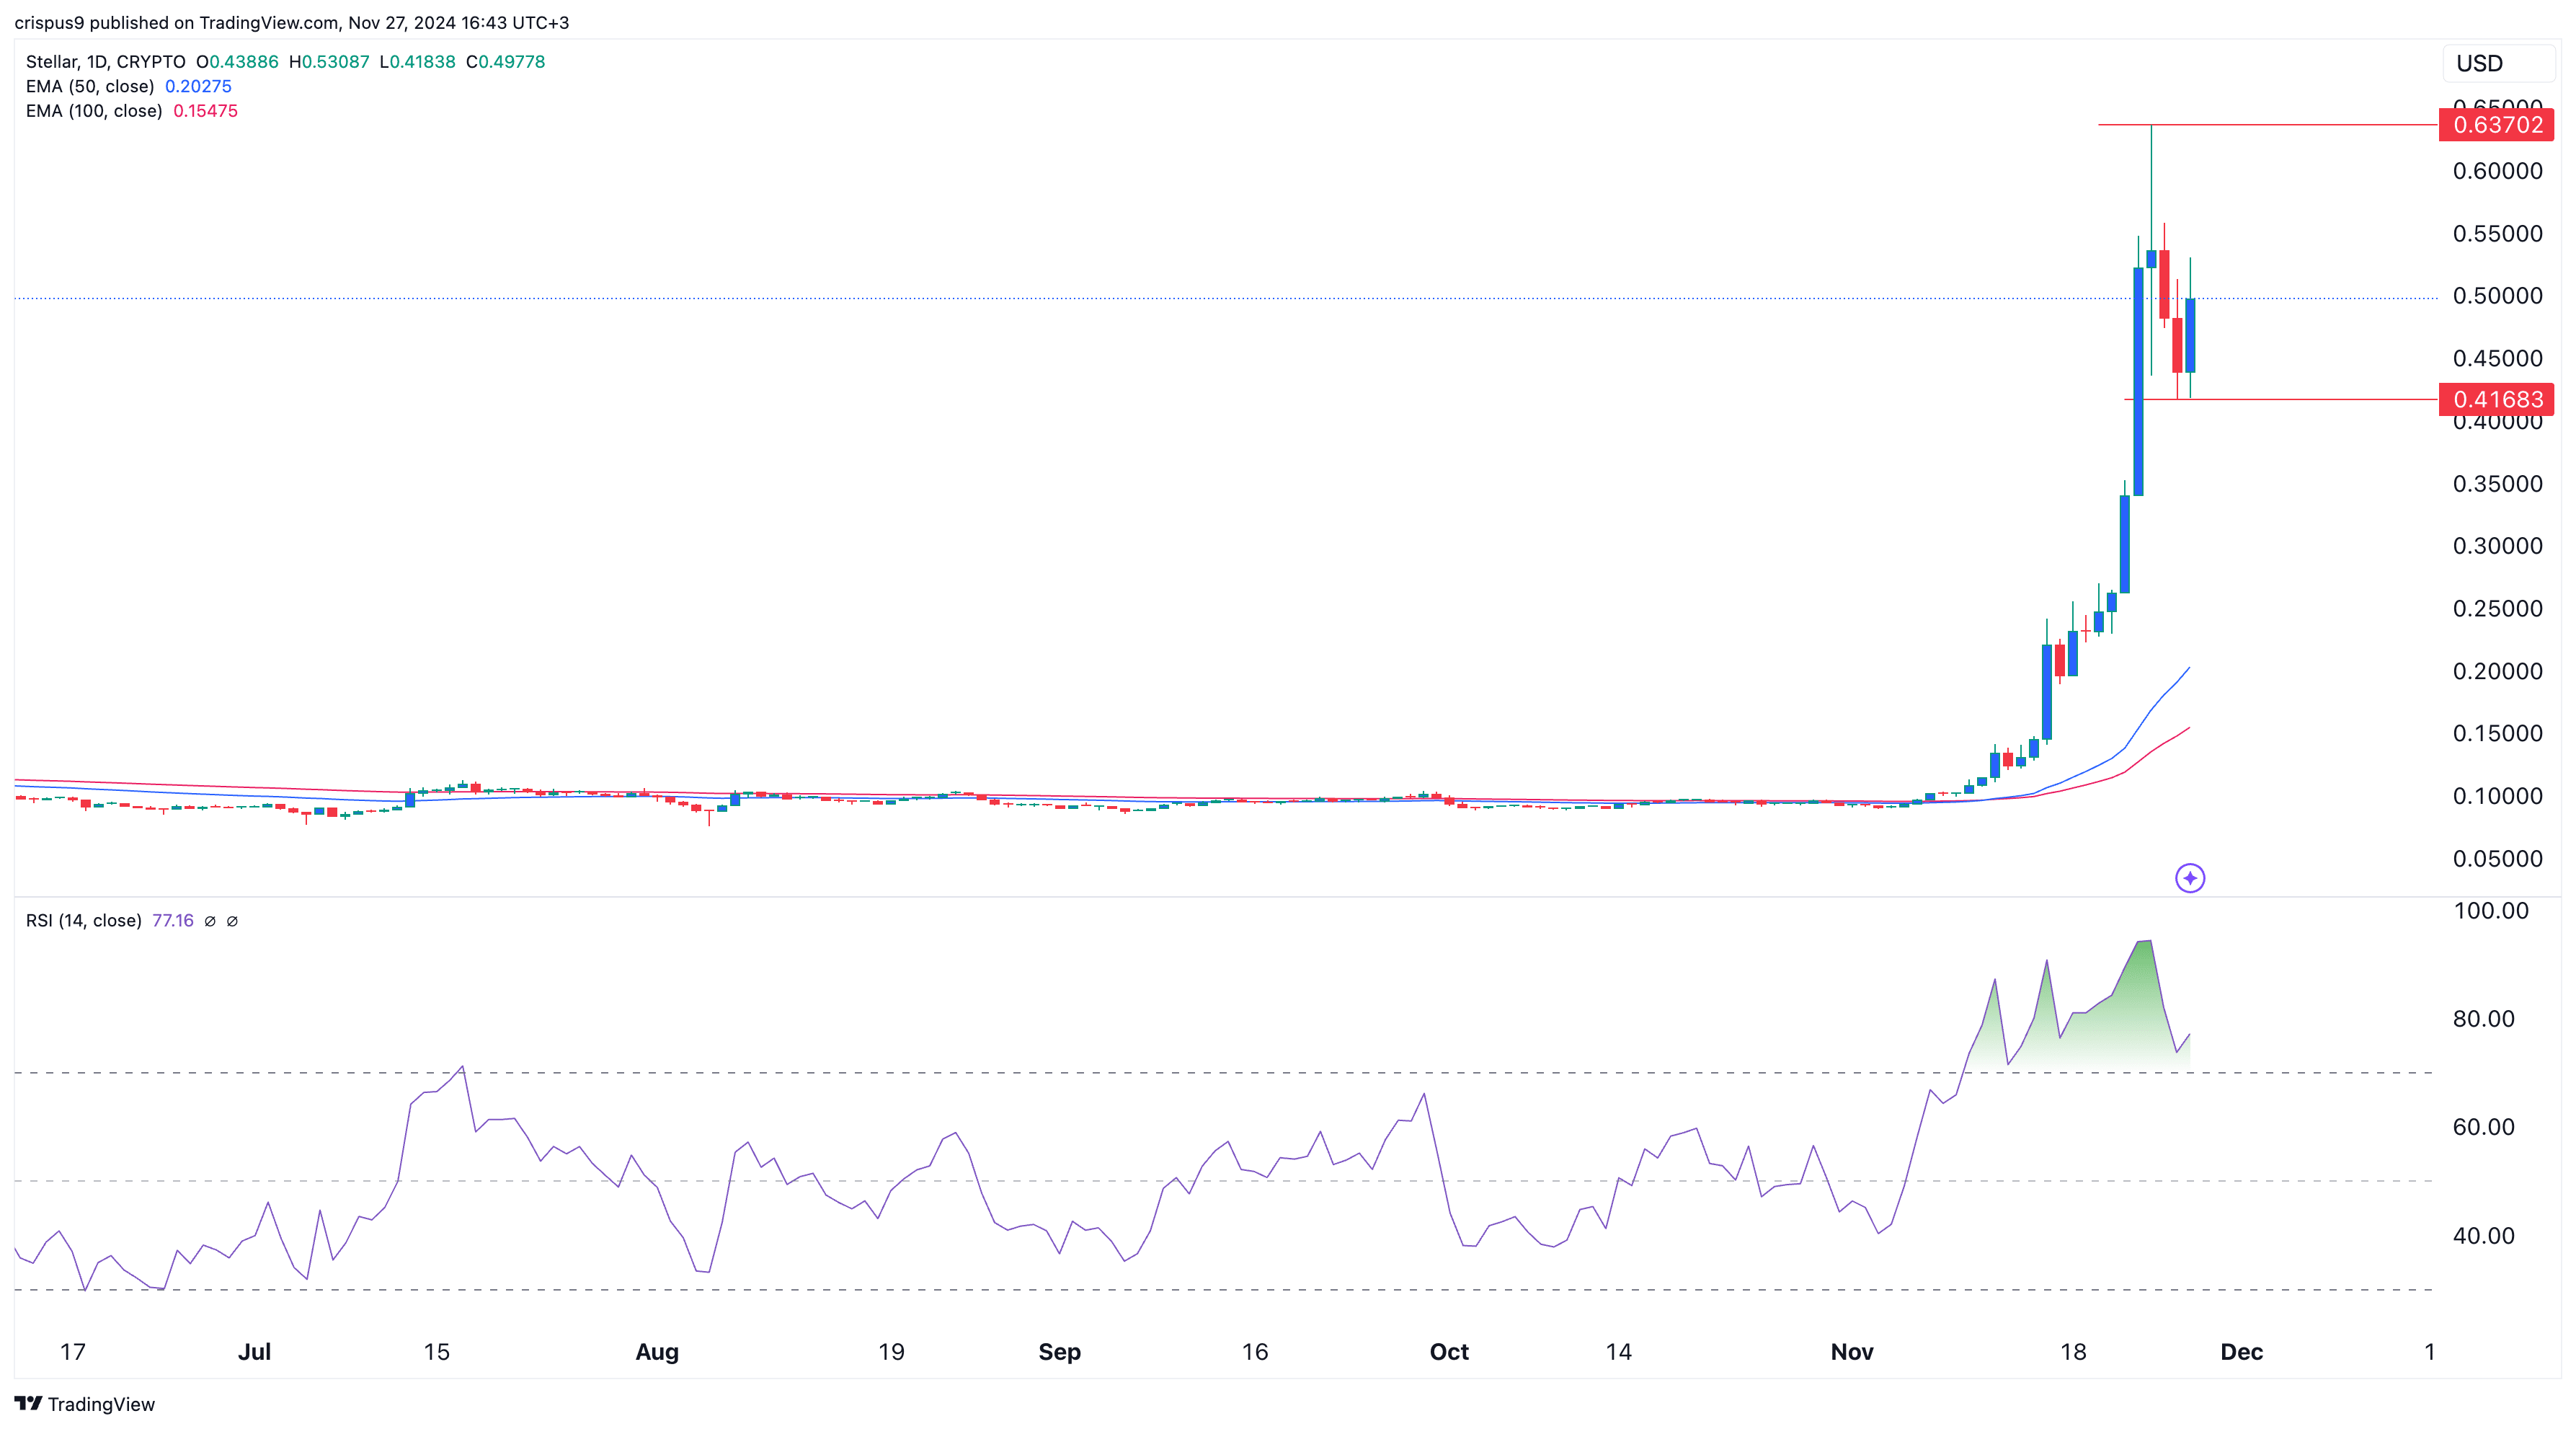Click the TradingView logo icon at bottom-left
Viewport: 2576px width, 1429px height.
(28, 1404)
